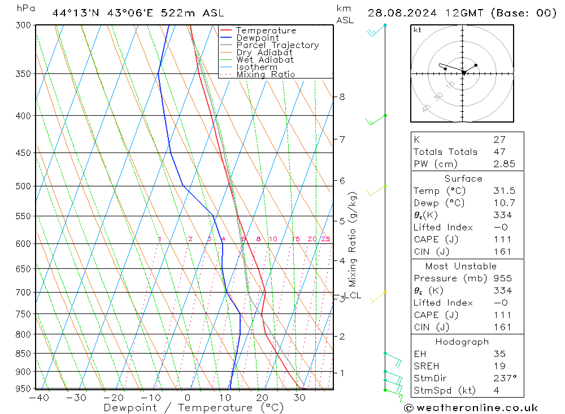Click the hodograph kt unit label
This screenshot has height=414, width=565.
tap(418, 30)
